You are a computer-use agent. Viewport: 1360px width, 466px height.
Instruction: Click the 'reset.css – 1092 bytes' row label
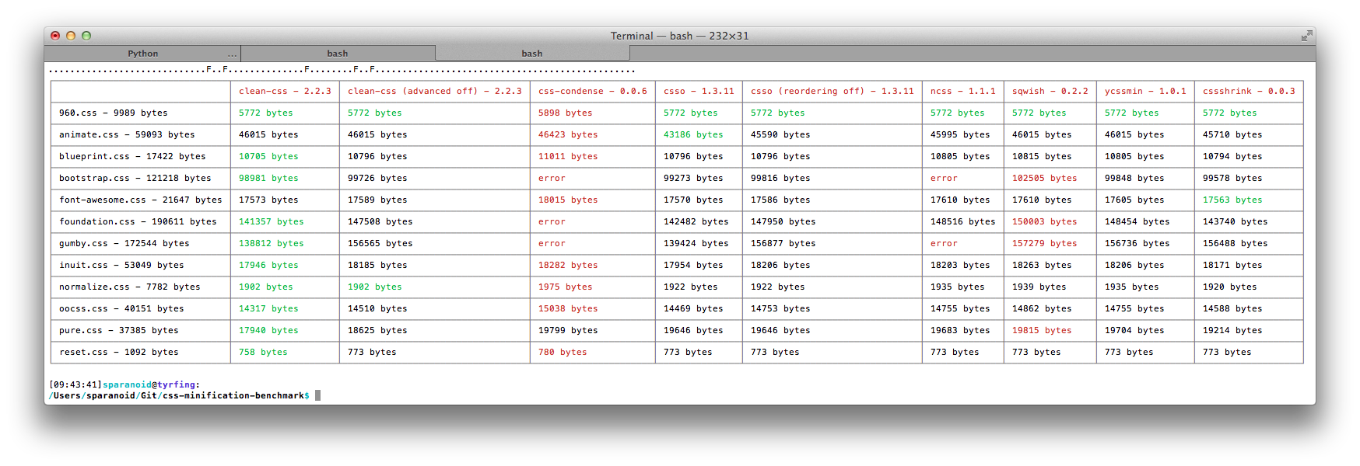pyautogui.click(x=118, y=352)
